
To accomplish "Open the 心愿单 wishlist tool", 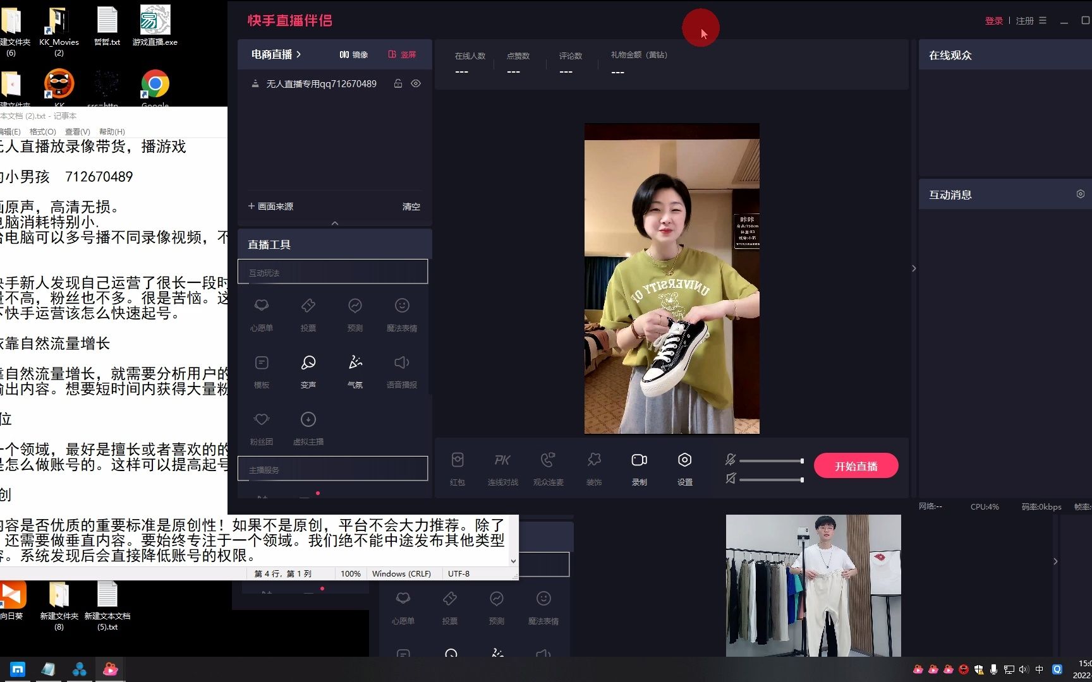I will [261, 314].
